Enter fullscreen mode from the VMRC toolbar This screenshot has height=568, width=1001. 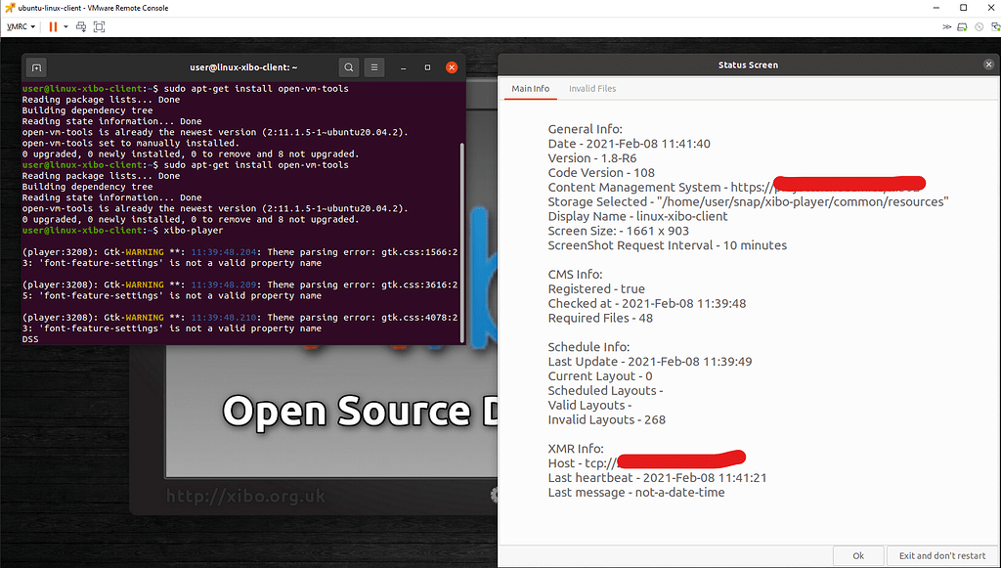(99, 26)
